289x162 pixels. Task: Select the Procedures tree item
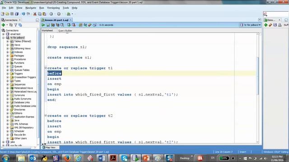coord(20,59)
